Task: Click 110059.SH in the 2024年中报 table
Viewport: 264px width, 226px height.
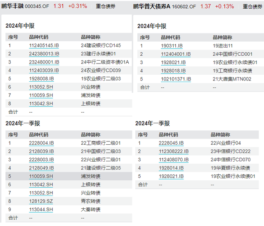Action: [41, 95]
